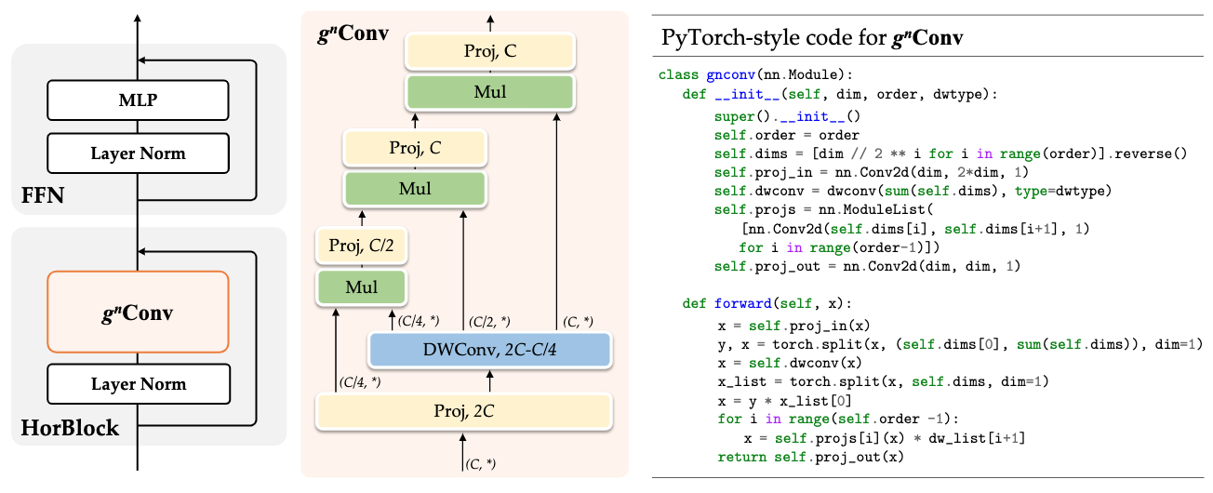This screenshot has width=1213, height=493.
Task: Click the Layer Norm box inside HorBlock
Action: click(x=138, y=383)
